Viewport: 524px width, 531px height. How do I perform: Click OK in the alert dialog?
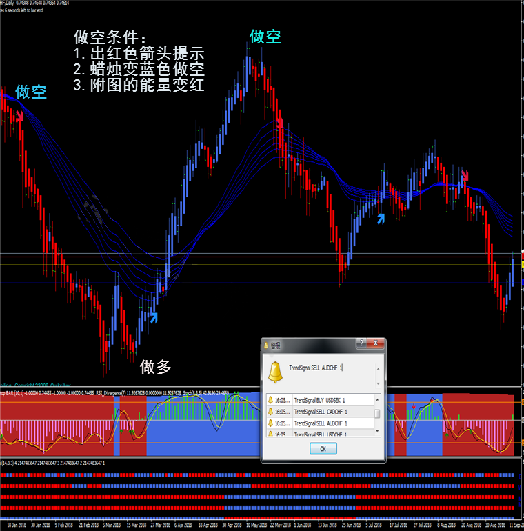tap(323, 449)
